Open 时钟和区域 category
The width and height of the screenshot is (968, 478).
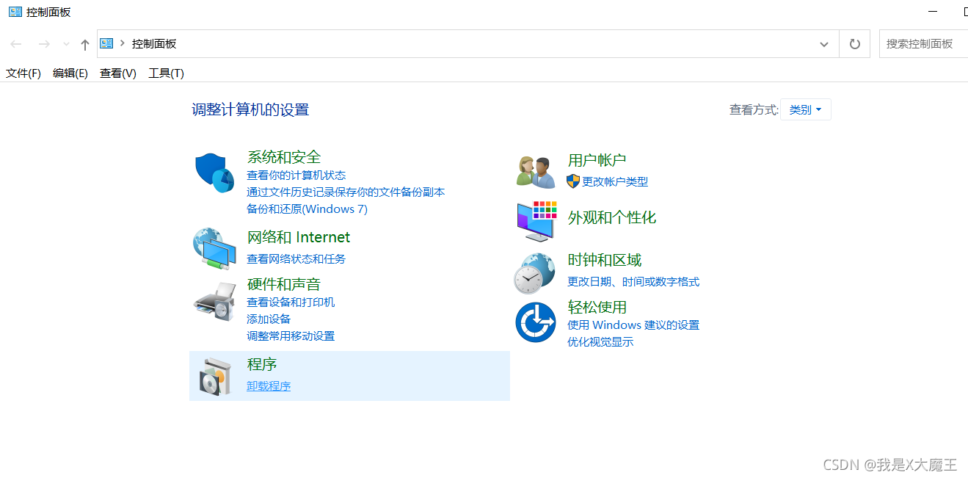click(x=605, y=260)
